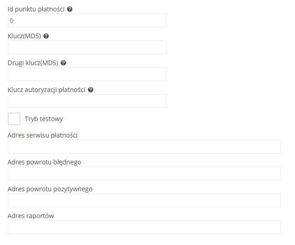
Task: Open help icon for Klucz autoryzacji płatności
Action: 91,90
